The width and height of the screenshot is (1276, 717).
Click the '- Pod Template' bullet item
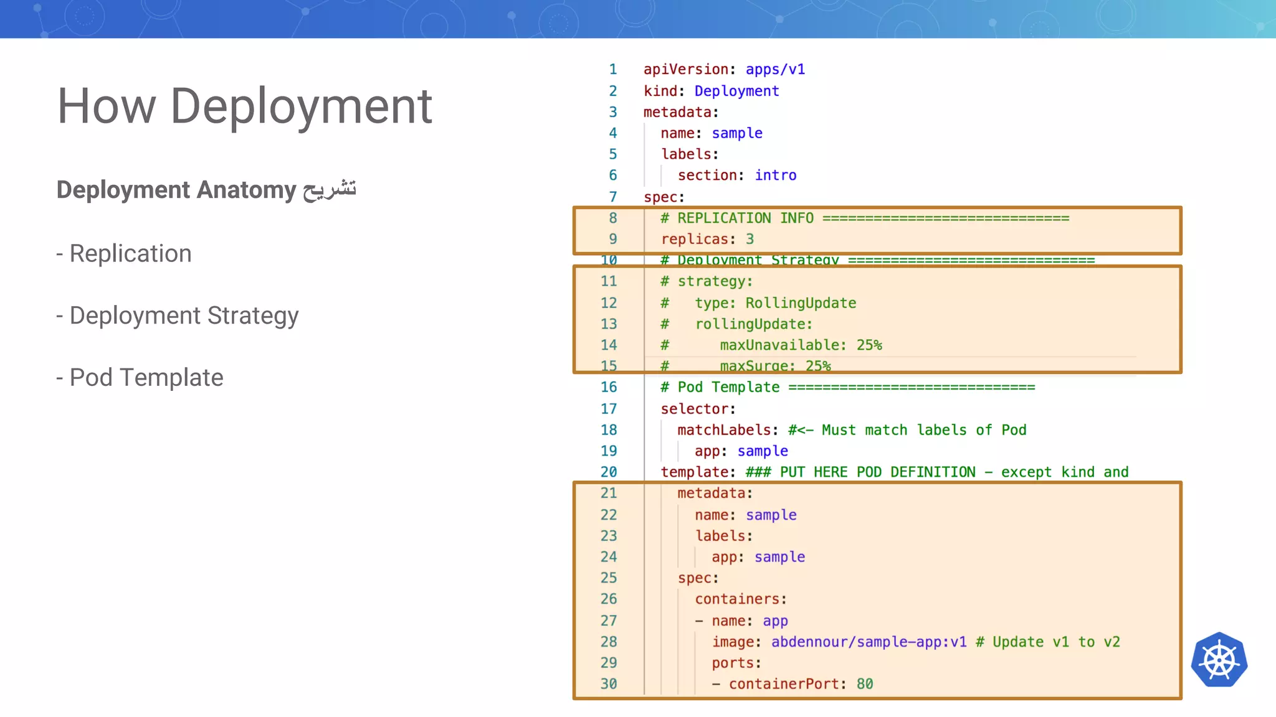point(140,377)
